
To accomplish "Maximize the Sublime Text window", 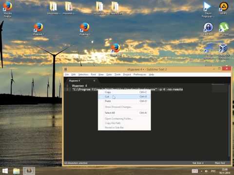I will pyautogui.click(x=219, y=69).
